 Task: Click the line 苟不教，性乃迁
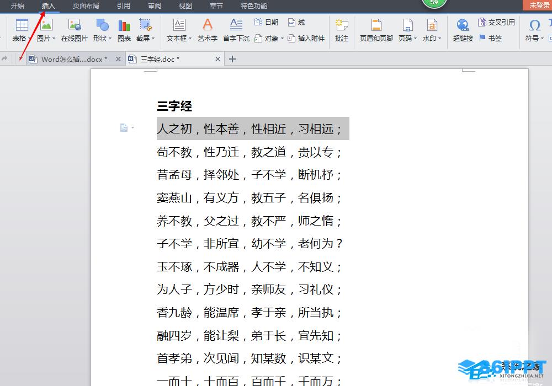pyautogui.click(x=250, y=152)
